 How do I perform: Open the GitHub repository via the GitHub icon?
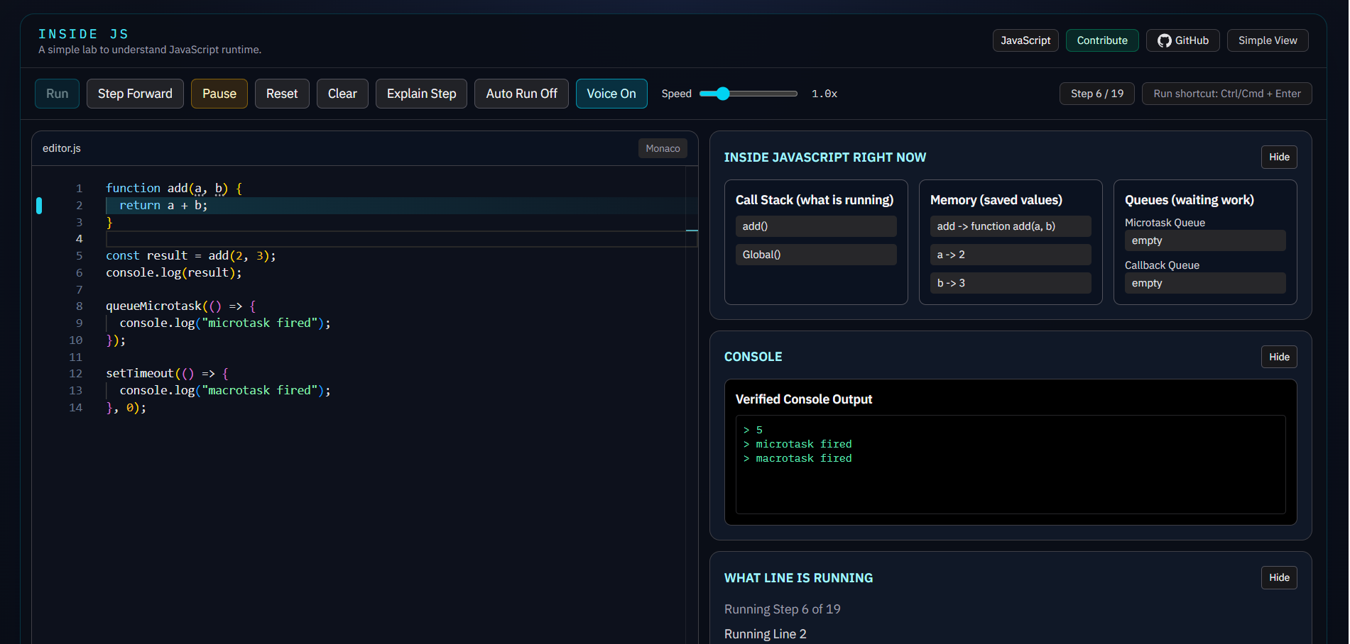[x=1182, y=40]
